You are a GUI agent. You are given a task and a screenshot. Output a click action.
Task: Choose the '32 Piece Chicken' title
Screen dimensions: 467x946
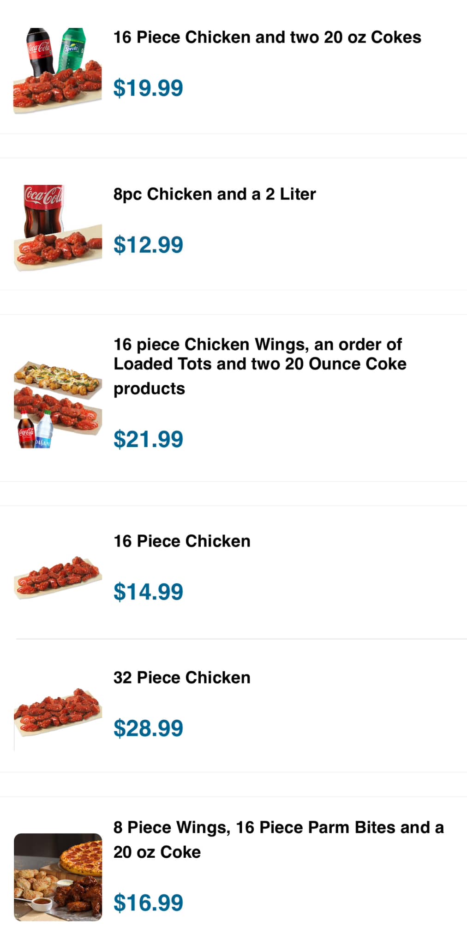182,678
